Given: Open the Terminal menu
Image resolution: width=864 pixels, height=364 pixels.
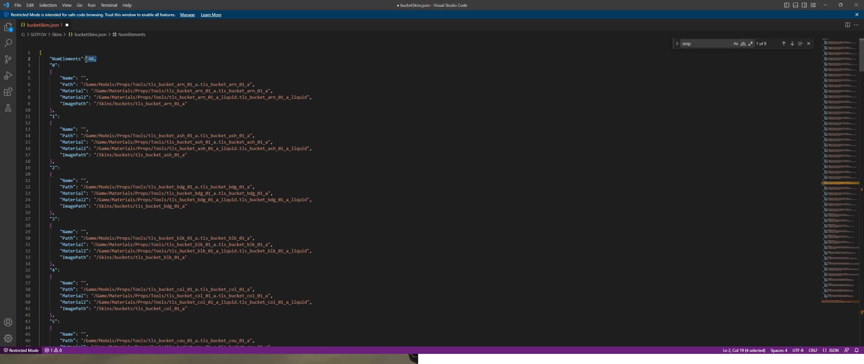Looking at the screenshot, I should tap(109, 5).
